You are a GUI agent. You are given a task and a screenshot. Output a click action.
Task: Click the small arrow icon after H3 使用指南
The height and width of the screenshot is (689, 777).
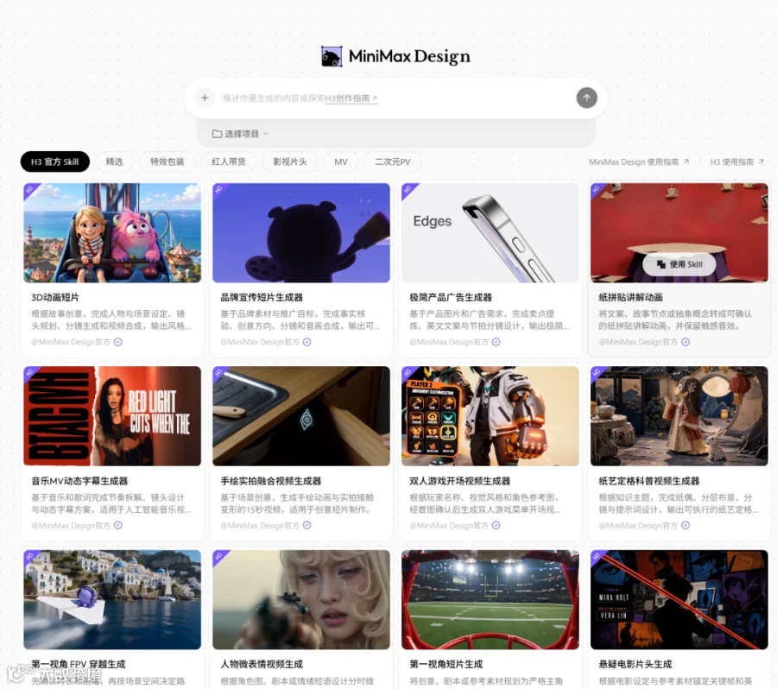click(x=761, y=161)
